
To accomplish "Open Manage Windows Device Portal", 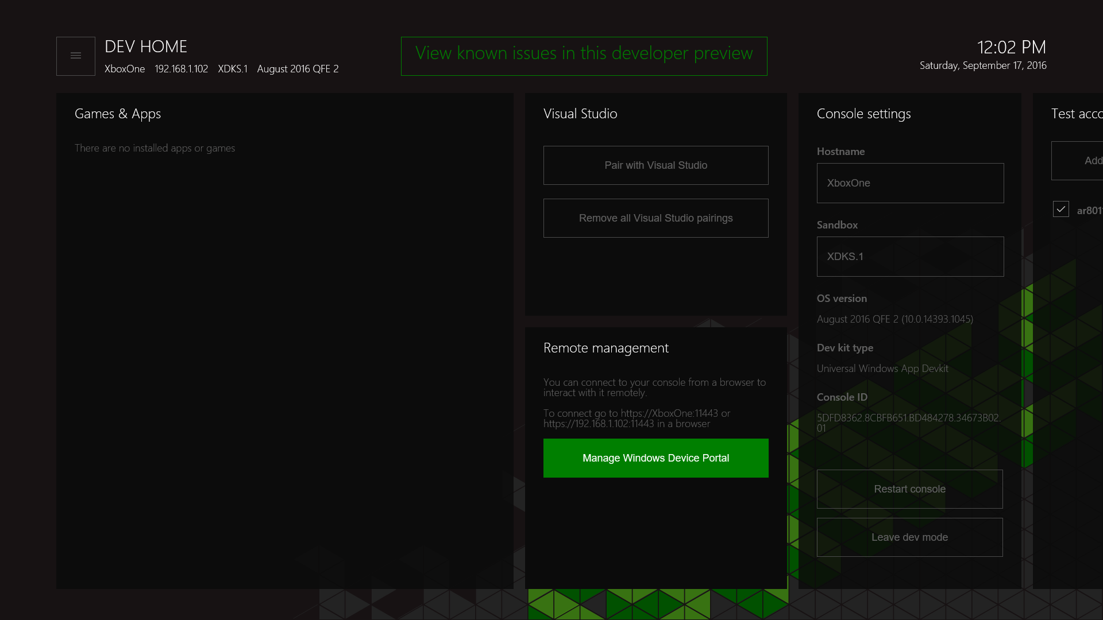I will click(655, 458).
